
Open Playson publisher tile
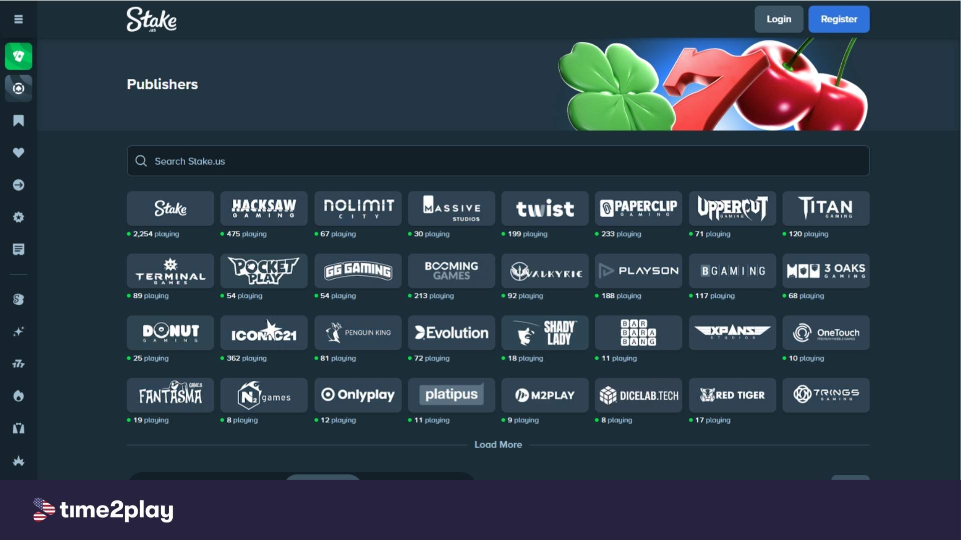click(x=639, y=270)
